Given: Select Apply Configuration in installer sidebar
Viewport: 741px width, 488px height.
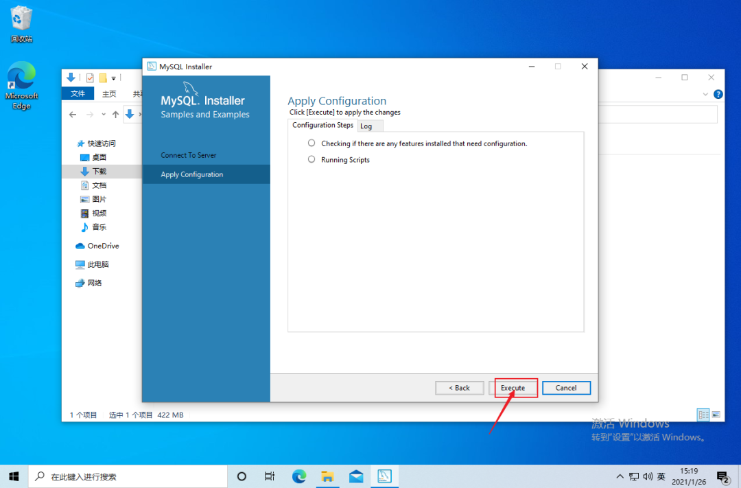Looking at the screenshot, I should 206,174.
